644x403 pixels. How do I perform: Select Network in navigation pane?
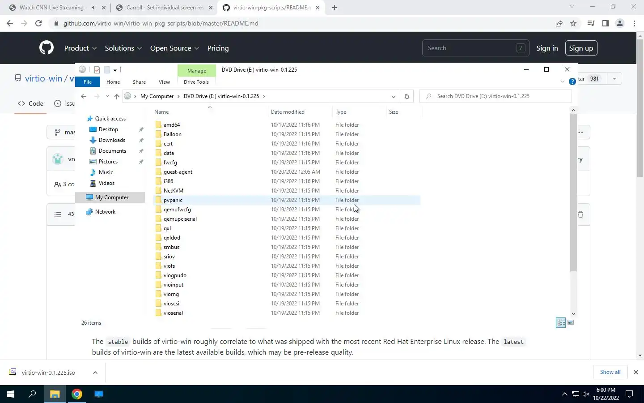(105, 212)
